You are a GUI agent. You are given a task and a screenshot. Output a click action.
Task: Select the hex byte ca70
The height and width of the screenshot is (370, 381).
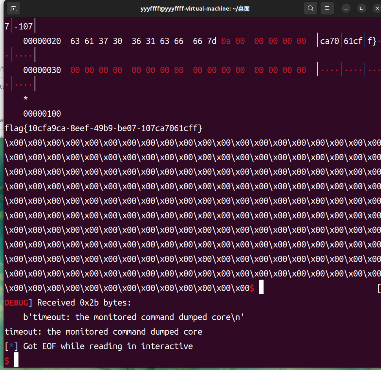point(329,40)
